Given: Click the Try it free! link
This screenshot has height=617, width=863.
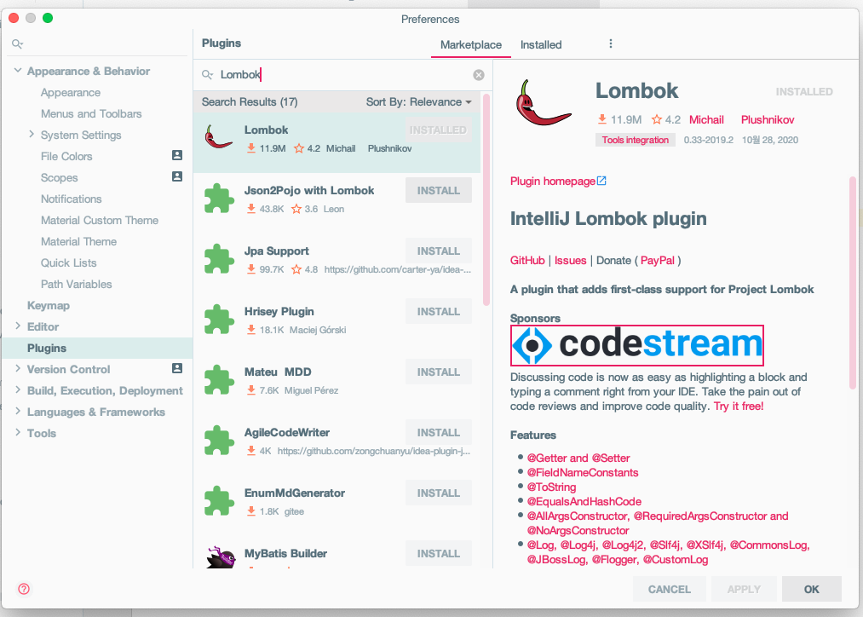Looking at the screenshot, I should pyautogui.click(x=739, y=407).
